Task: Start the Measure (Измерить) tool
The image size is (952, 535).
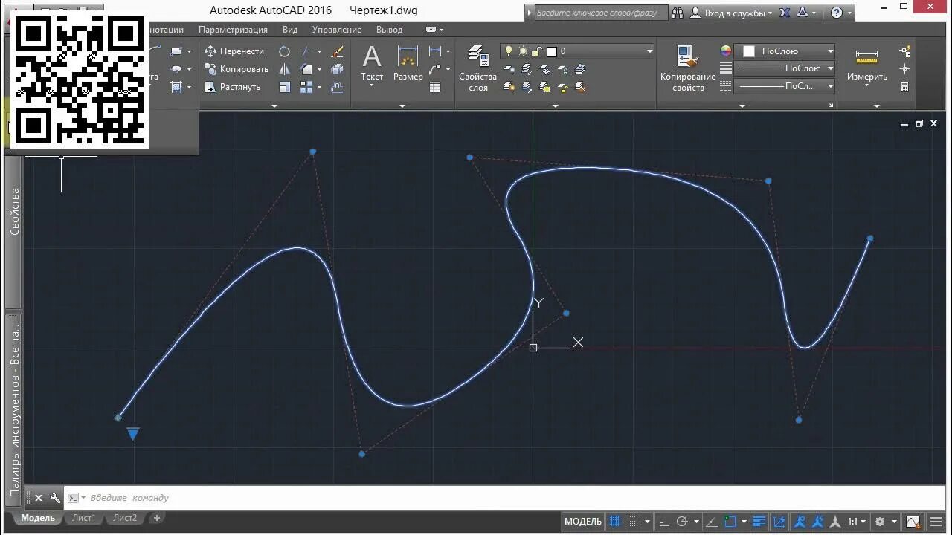Action: (866, 64)
